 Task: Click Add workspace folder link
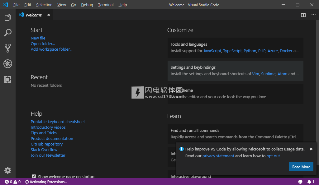(51, 49)
